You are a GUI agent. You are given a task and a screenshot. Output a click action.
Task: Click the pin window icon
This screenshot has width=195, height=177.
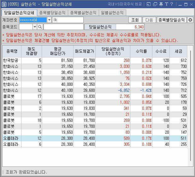click(x=161, y=4)
